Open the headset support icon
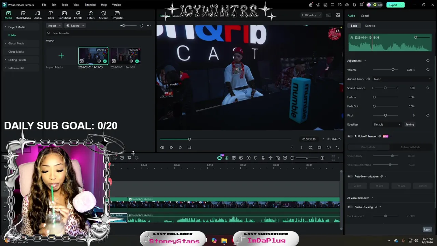Image resolution: width=437 pixels, height=246 pixels. click(x=354, y=5)
